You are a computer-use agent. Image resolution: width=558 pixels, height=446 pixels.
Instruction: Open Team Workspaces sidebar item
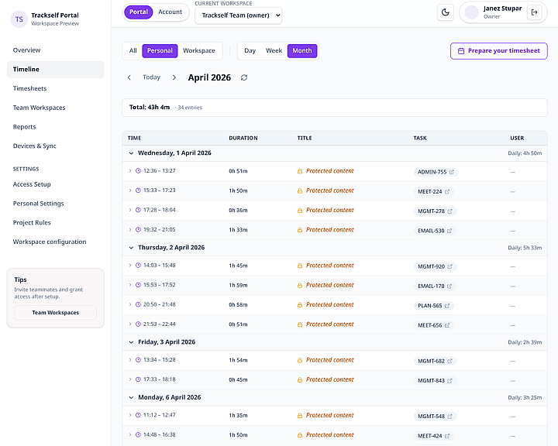pos(56,108)
